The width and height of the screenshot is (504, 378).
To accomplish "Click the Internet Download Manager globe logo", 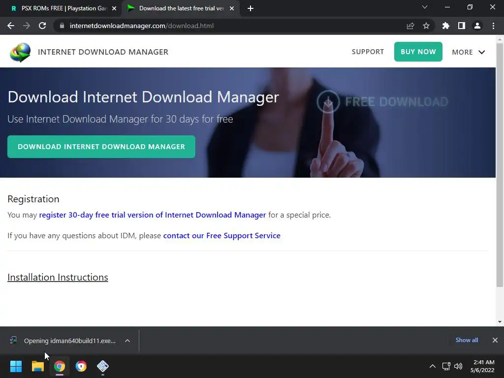I will coord(20,52).
